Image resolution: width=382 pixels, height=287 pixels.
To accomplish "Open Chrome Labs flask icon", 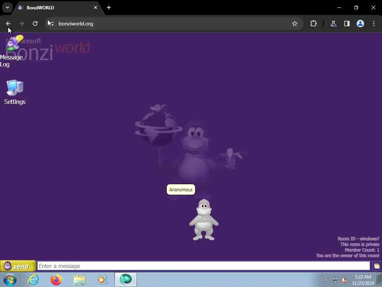I will pyautogui.click(x=333, y=24).
